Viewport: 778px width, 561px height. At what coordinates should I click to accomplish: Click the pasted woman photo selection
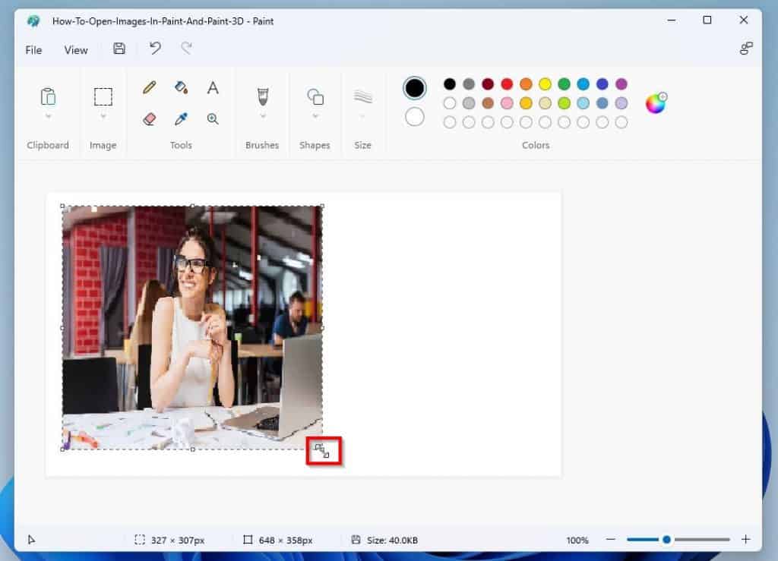pos(192,328)
